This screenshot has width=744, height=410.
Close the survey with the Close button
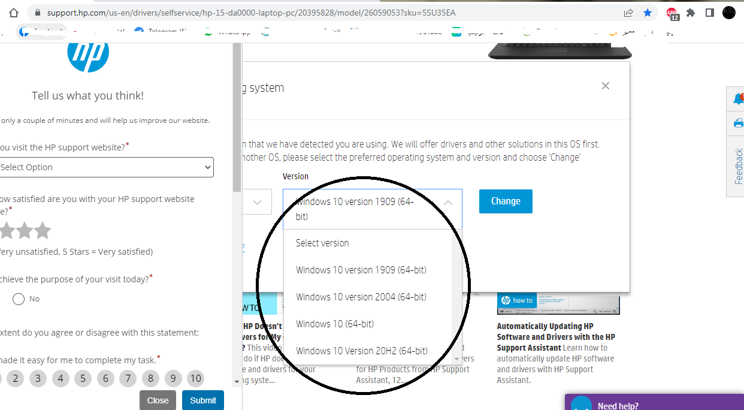158,400
